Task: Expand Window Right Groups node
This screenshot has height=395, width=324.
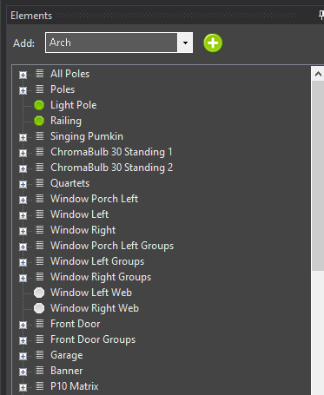Action: pos(23,278)
